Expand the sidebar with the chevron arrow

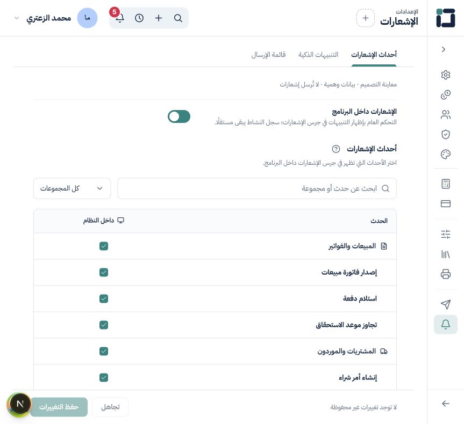[x=443, y=49]
